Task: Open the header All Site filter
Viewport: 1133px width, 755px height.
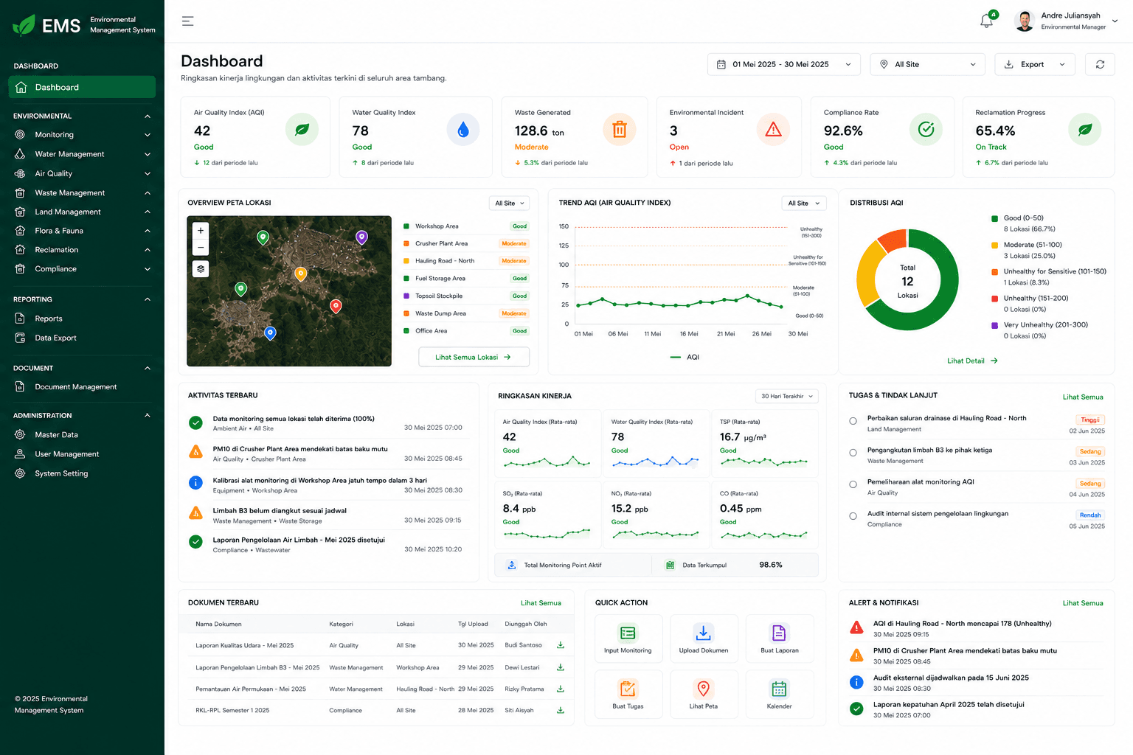Action: click(928, 64)
